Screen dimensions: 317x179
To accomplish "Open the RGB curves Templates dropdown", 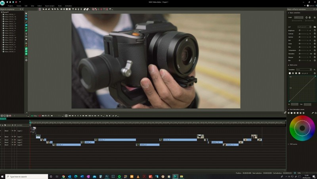I will pyautogui.click(x=304, y=70).
